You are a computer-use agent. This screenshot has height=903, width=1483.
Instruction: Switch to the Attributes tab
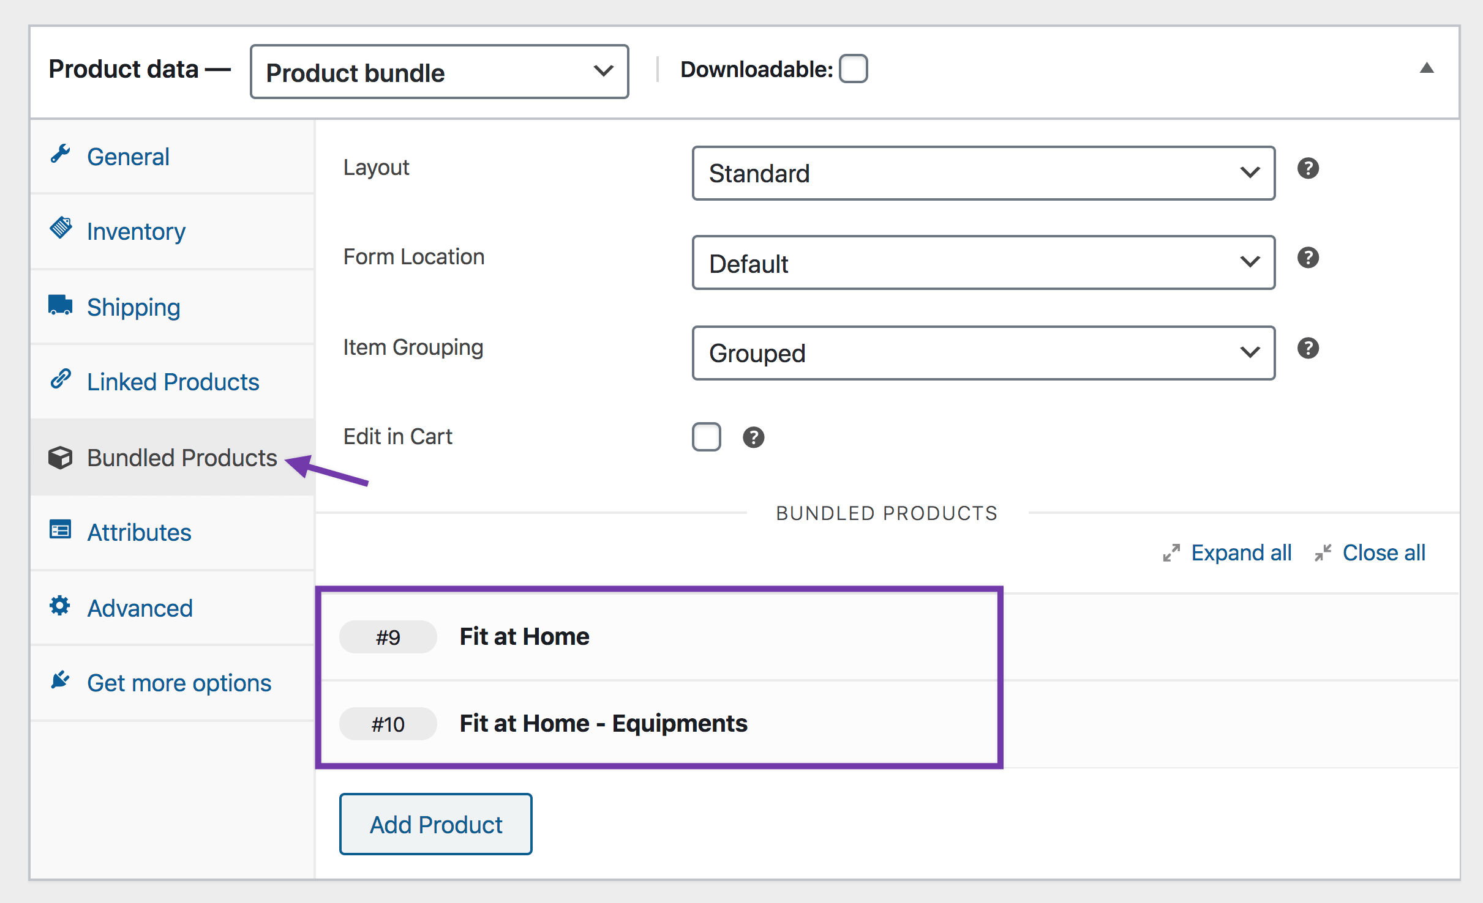click(139, 532)
